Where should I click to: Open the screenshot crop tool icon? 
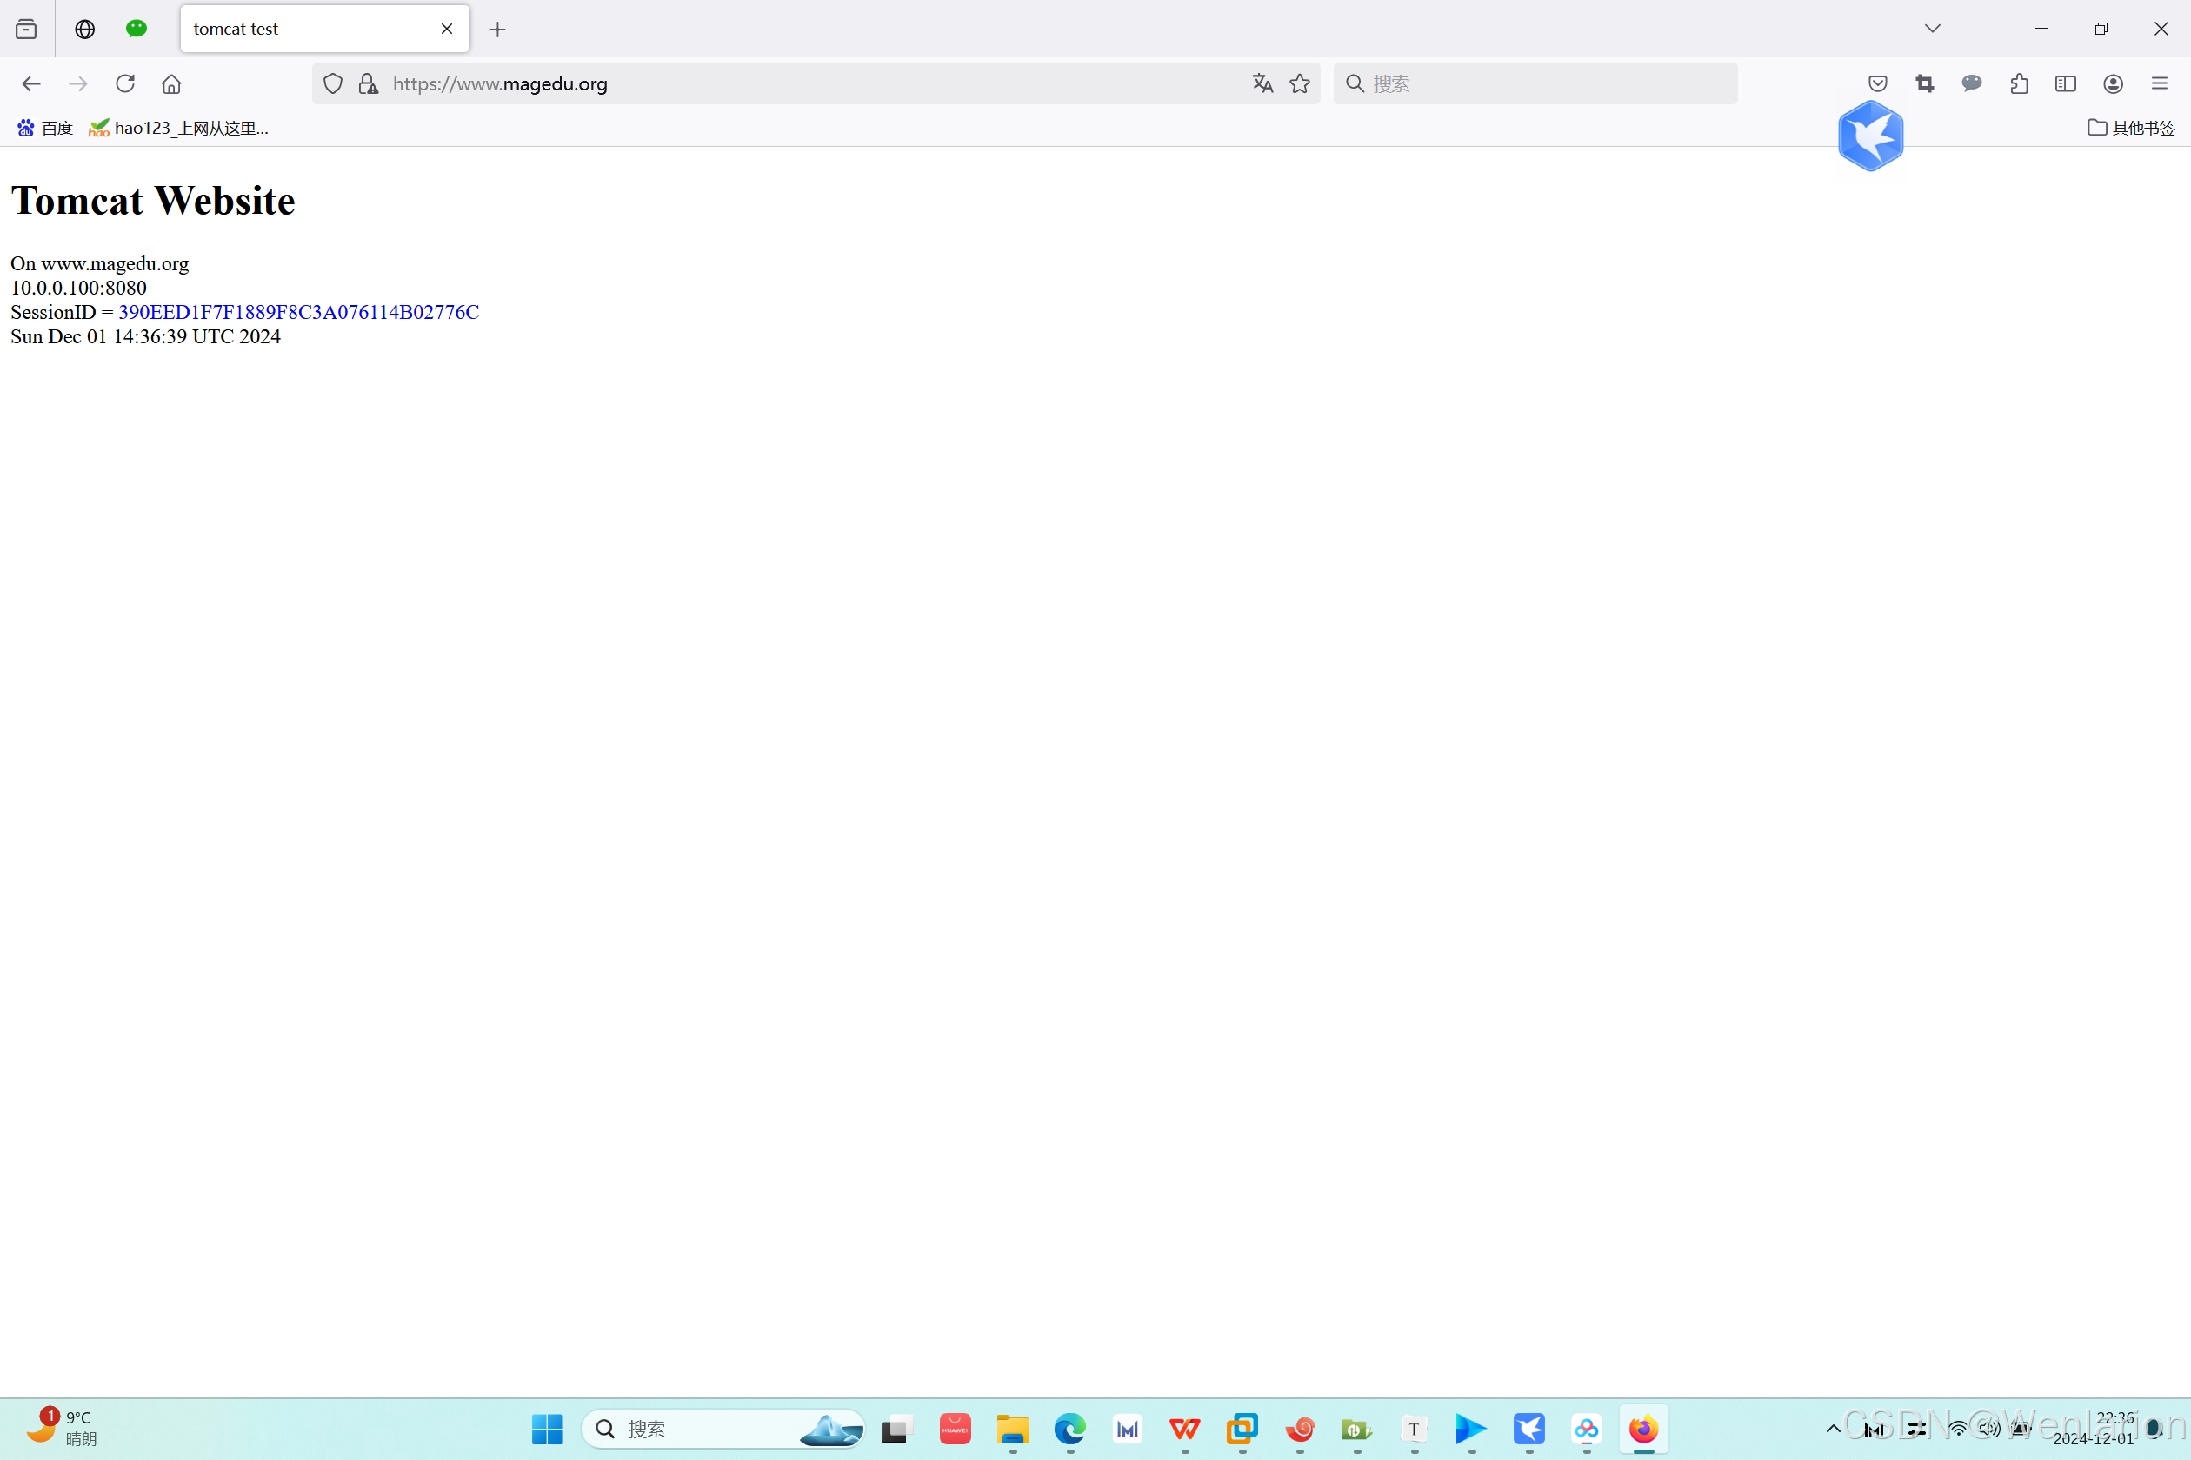pyautogui.click(x=1925, y=83)
